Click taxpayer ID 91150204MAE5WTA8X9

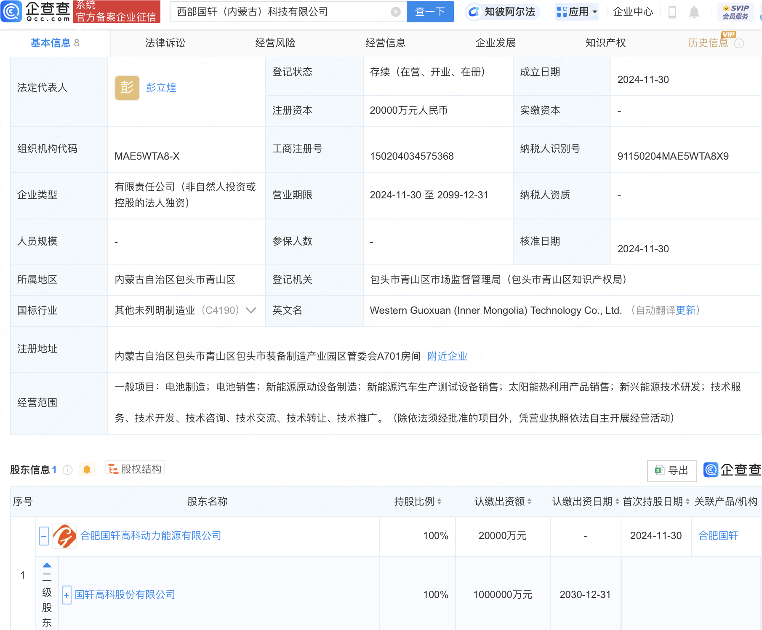point(673,156)
